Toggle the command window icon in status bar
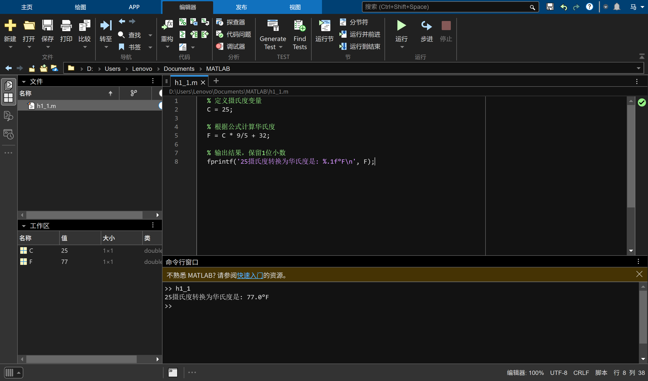Viewport: 648px width, 381px height. (173, 372)
